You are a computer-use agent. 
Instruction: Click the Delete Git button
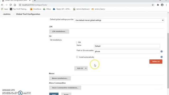156,61
